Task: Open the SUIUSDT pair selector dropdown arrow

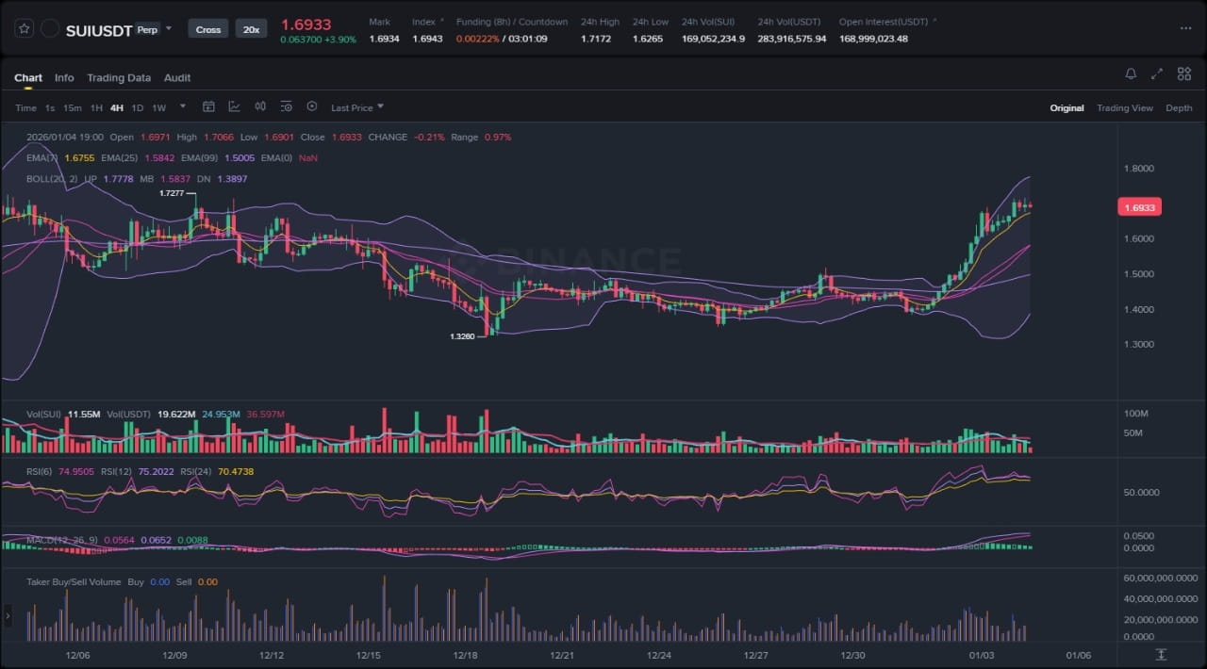Action: pyautogui.click(x=169, y=29)
